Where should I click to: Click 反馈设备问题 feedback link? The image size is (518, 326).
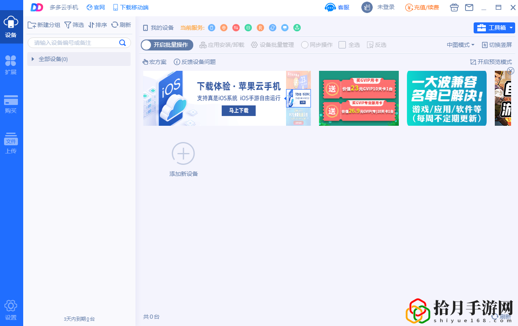point(195,62)
